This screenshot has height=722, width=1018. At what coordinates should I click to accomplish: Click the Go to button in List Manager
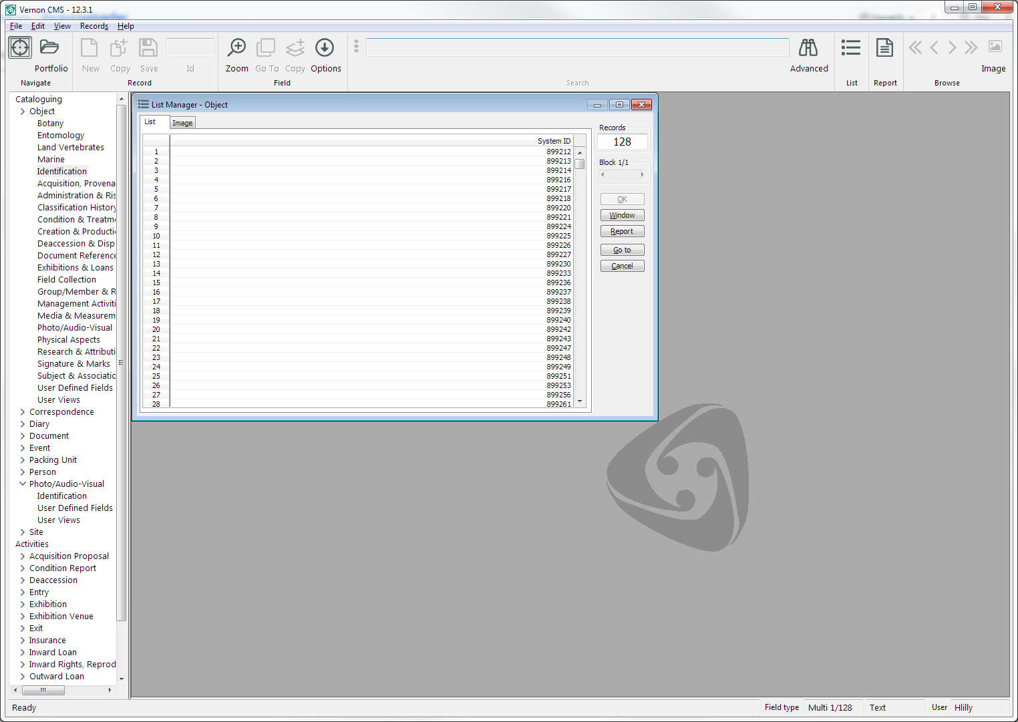click(x=622, y=250)
